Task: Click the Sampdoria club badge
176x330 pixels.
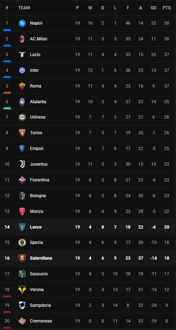Action: tap(22, 305)
